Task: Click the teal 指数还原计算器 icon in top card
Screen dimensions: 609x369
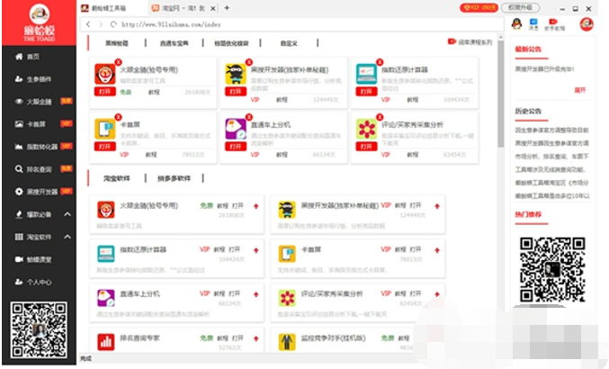Action: [x=366, y=74]
